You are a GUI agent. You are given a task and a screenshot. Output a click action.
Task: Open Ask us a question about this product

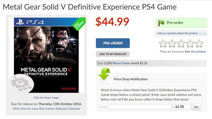click(x=181, y=33)
